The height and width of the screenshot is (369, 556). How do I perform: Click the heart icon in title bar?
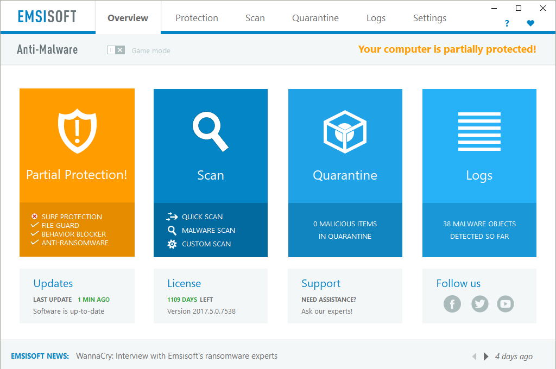point(530,23)
